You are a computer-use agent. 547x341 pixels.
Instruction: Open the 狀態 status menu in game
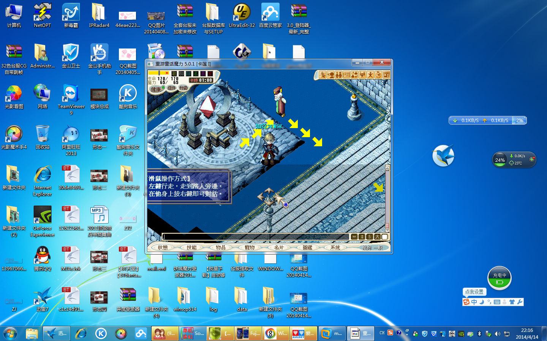(x=163, y=247)
